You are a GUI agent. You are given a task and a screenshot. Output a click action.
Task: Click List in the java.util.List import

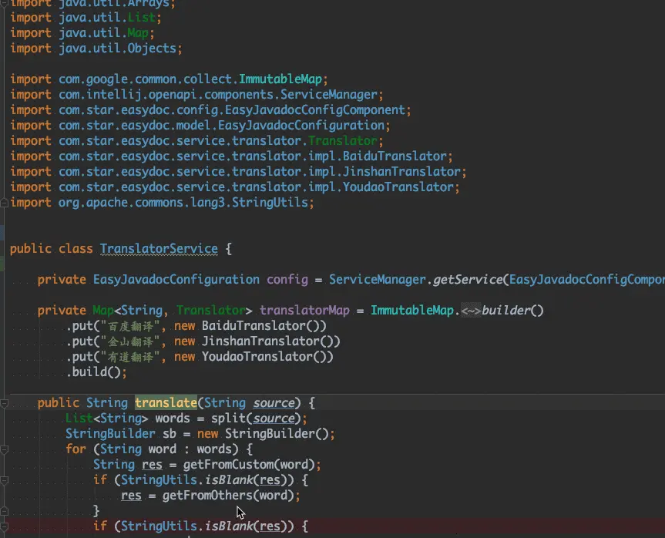[141, 18]
